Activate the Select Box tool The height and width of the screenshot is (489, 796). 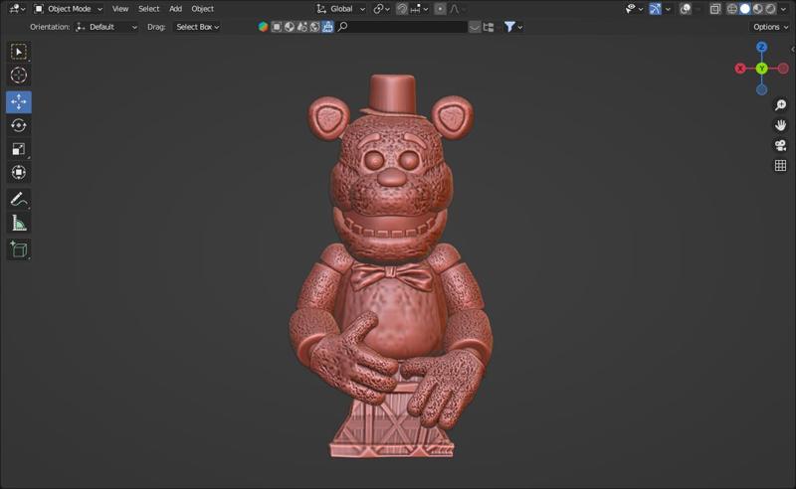19,52
